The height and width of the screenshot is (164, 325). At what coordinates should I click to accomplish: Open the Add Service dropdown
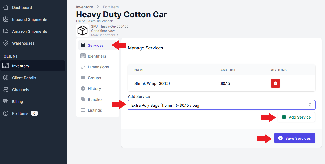[221, 105]
